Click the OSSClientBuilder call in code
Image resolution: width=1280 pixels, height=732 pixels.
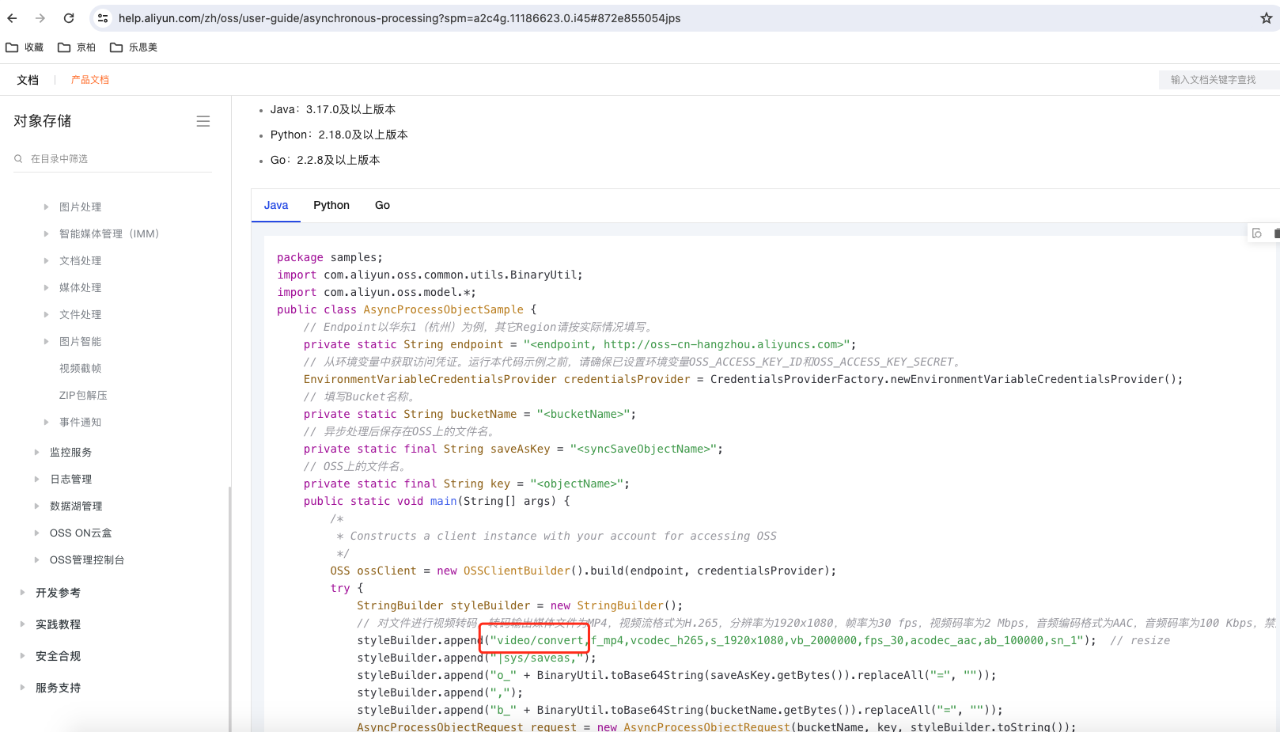pos(517,571)
